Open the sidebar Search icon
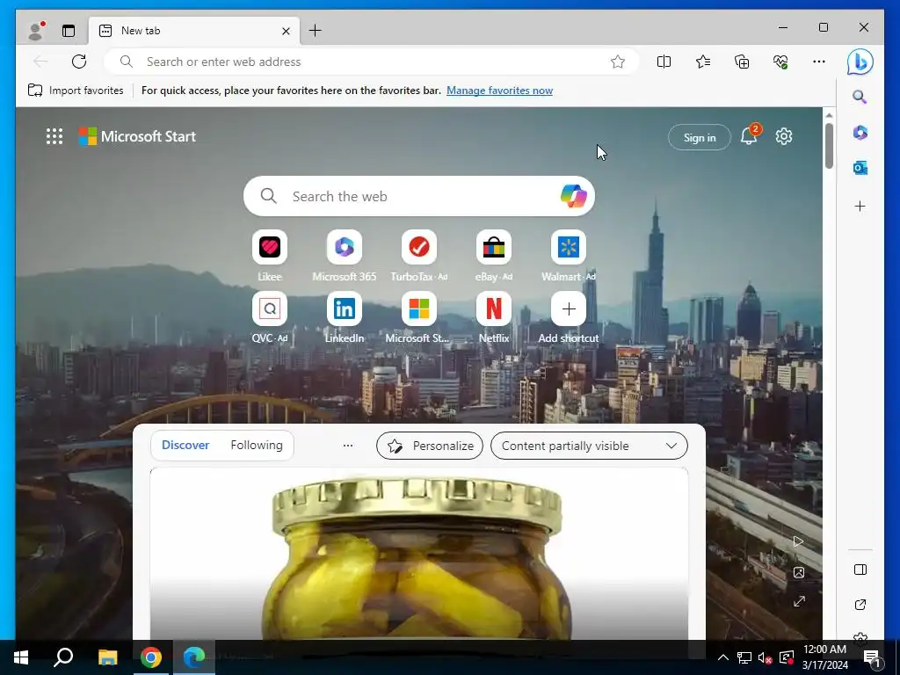Image resolution: width=900 pixels, height=675 pixels. [x=860, y=97]
